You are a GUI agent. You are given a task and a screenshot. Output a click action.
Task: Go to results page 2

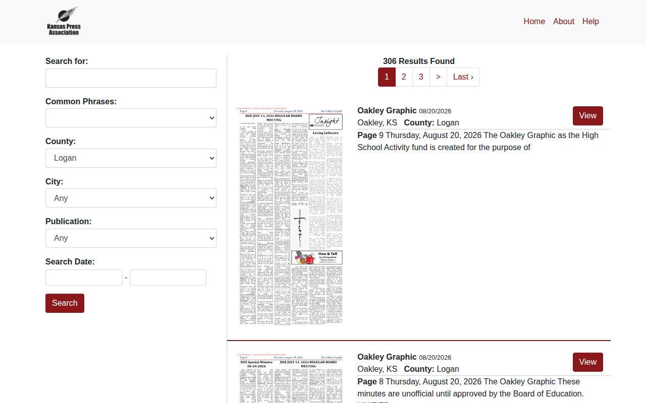(404, 77)
